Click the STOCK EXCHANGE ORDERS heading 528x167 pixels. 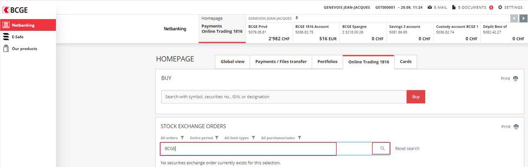pos(193,126)
